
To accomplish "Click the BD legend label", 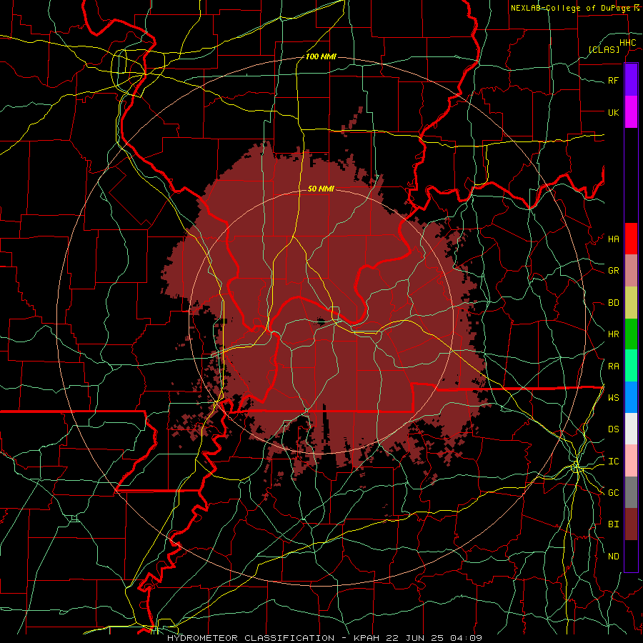I will pyautogui.click(x=613, y=303).
